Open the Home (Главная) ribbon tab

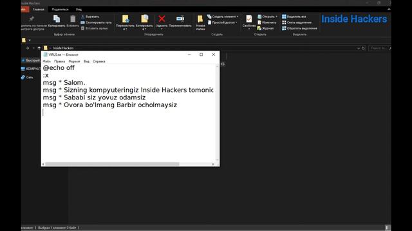[x=39, y=10]
